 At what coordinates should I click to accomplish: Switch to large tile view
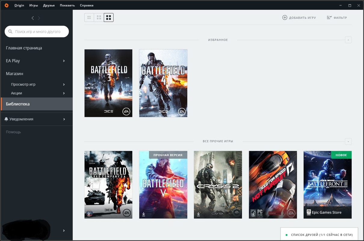[109, 17]
